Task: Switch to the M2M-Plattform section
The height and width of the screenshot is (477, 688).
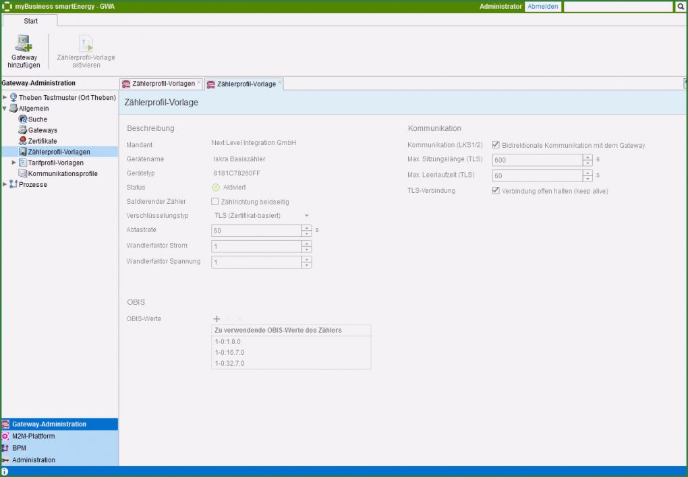Action: (x=33, y=436)
